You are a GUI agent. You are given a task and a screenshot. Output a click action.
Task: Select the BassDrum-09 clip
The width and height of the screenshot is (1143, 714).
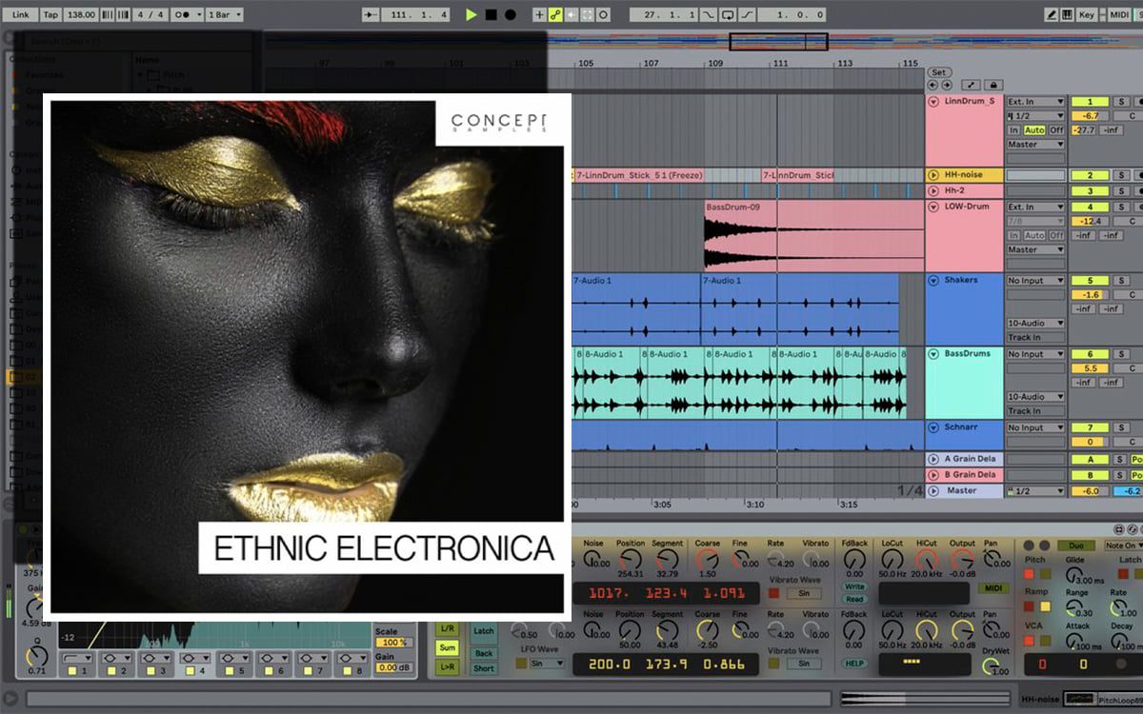(814, 236)
